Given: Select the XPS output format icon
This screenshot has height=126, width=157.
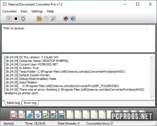Looking at the screenshot, I should coord(62,115).
